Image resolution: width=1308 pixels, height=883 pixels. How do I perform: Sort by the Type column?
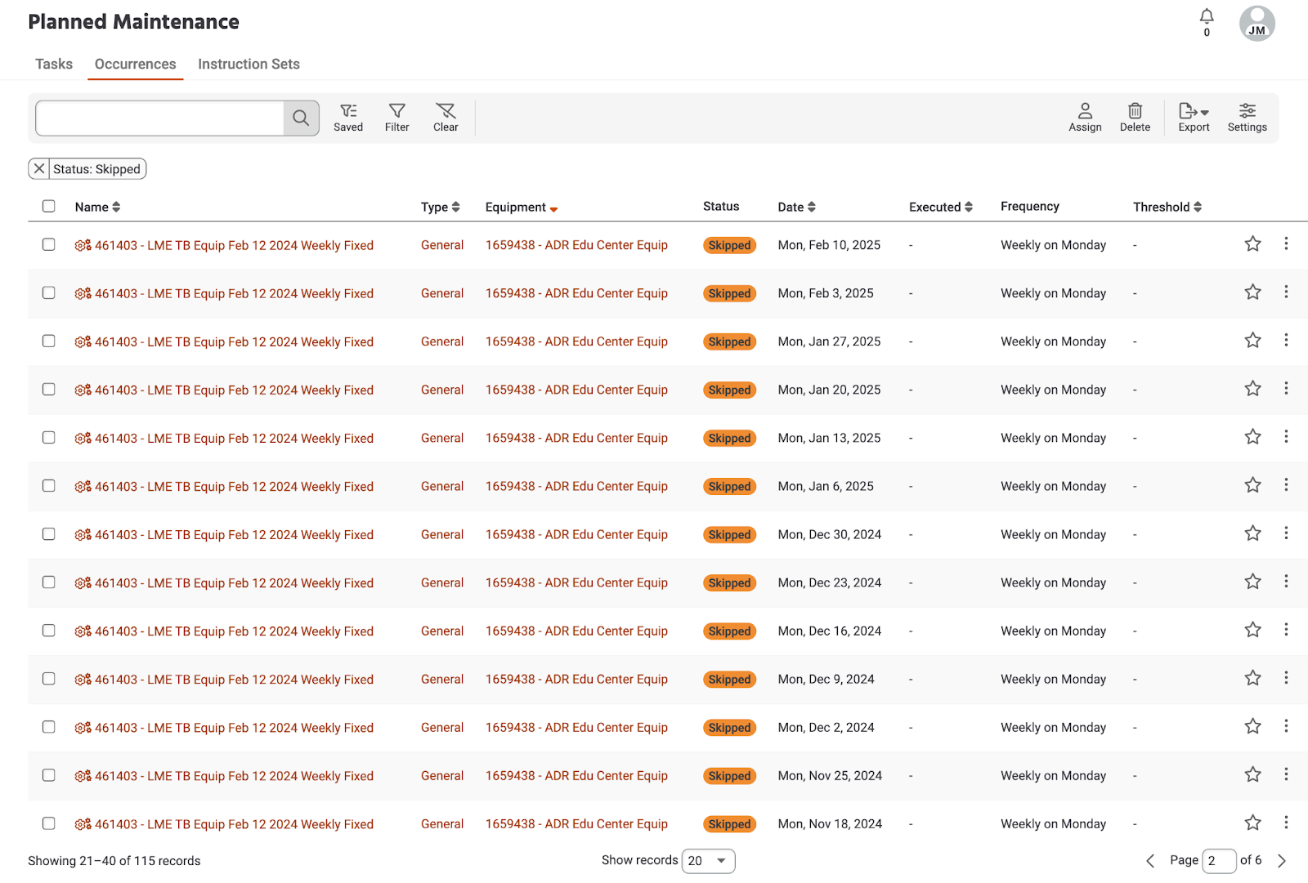441,207
